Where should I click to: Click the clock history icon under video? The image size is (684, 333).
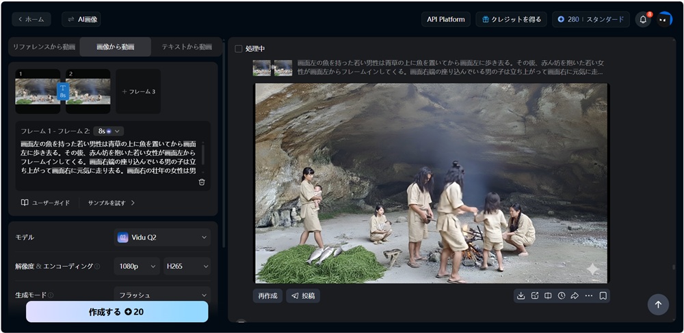562,295
